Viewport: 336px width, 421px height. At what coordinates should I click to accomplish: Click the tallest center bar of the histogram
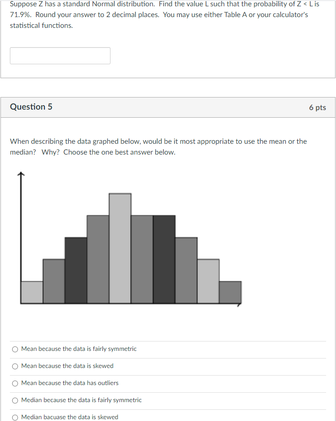pos(119,247)
